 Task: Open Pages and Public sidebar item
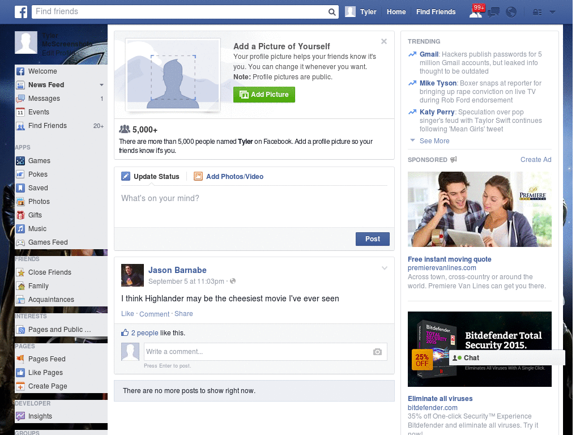(x=59, y=330)
